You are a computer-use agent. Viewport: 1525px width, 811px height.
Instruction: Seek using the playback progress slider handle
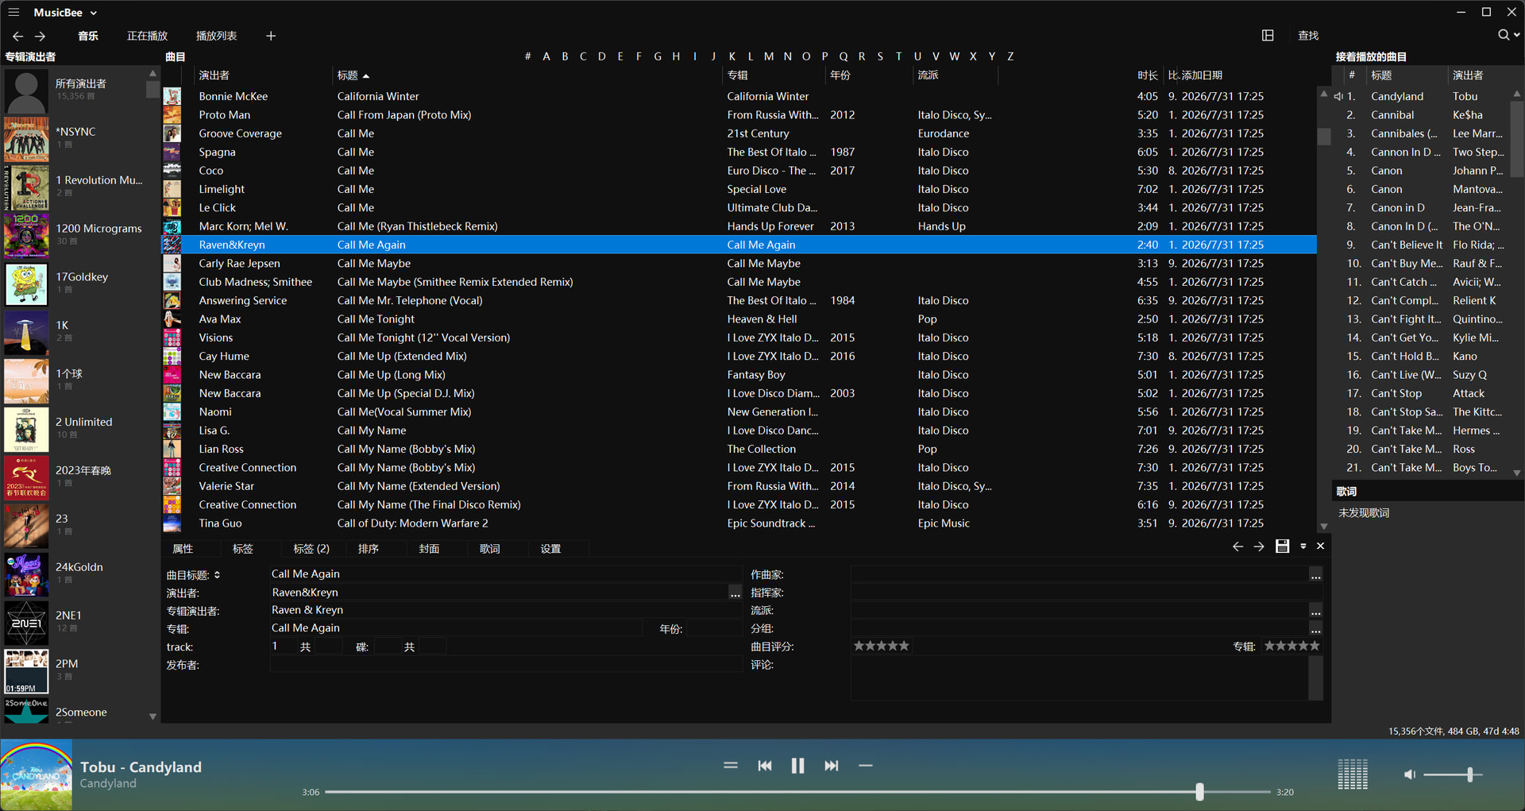pos(1199,792)
